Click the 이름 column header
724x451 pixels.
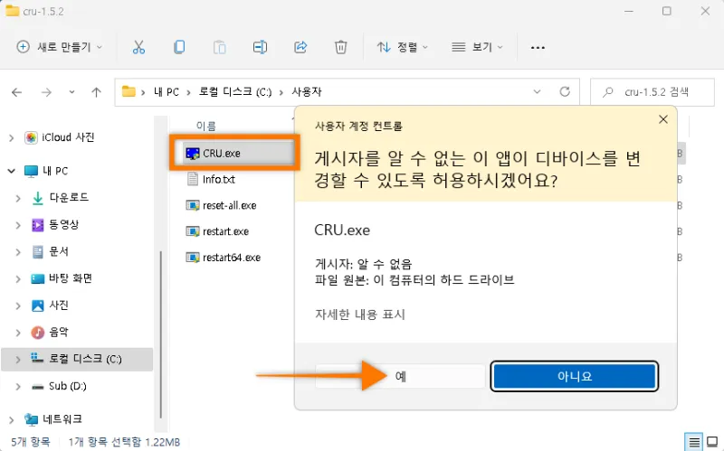point(206,126)
